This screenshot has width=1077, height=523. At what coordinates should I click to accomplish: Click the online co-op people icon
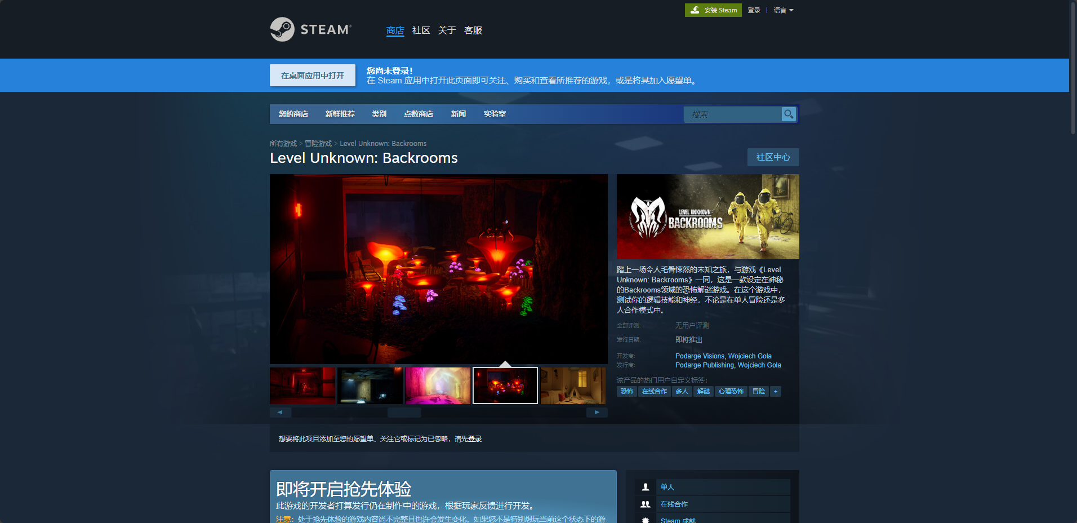coord(646,504)
